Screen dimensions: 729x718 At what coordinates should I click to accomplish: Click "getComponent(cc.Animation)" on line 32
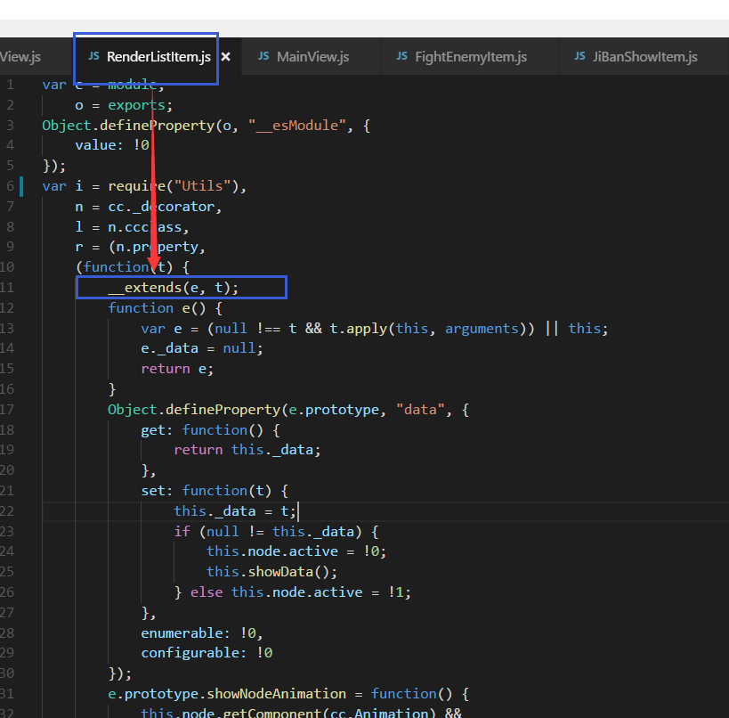point(329,713)
